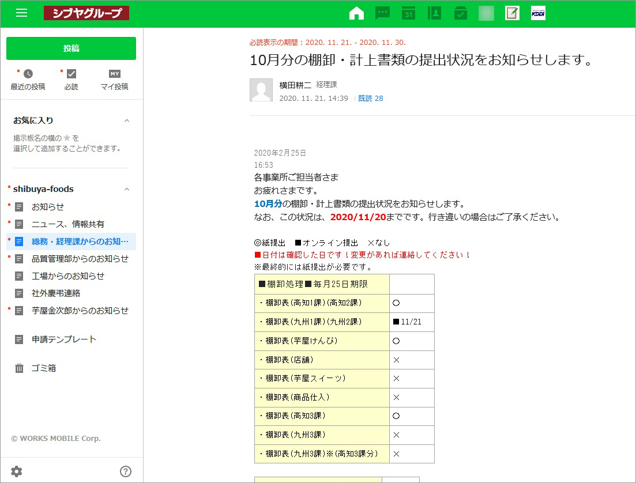
Task: Open the 品質管理部からのお知らせ board
Action: (80, 259)
